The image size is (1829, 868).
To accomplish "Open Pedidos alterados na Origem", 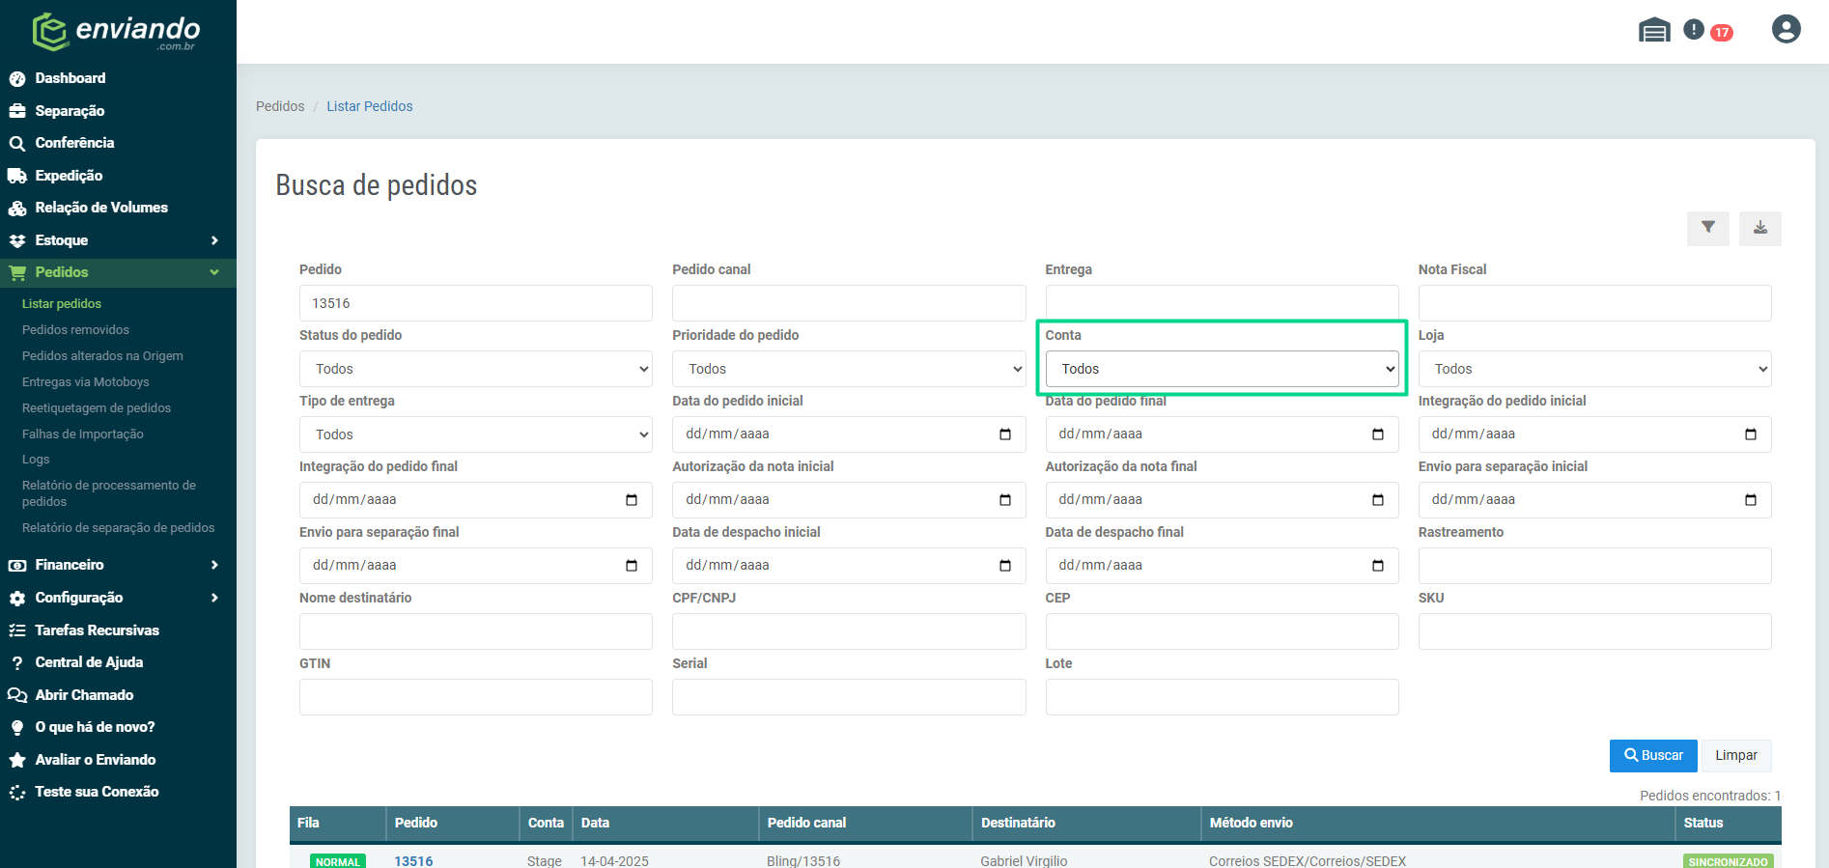I will point(102,356).
